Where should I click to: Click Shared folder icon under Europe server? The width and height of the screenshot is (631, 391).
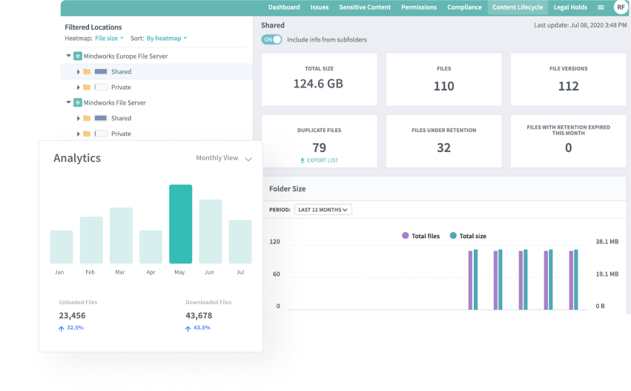pos(87,72)
